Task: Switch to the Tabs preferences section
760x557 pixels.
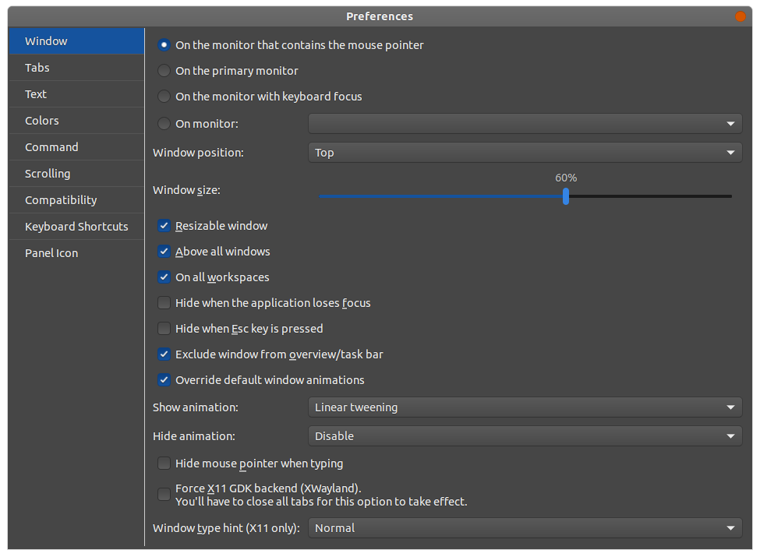Action: click(76, 68)
